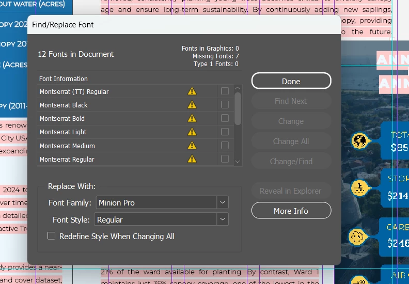Screen dimensions: 409x284
Task: Tick the checkbox for Montserrat (TT) Regular
Action: [225, 91]
